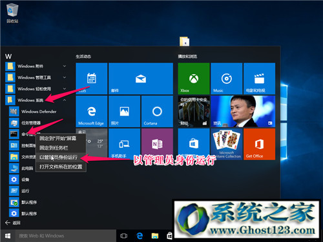Open the Microsoft Solitaire Collection tile
Viewport: 323px width, 242px height.
227,144
